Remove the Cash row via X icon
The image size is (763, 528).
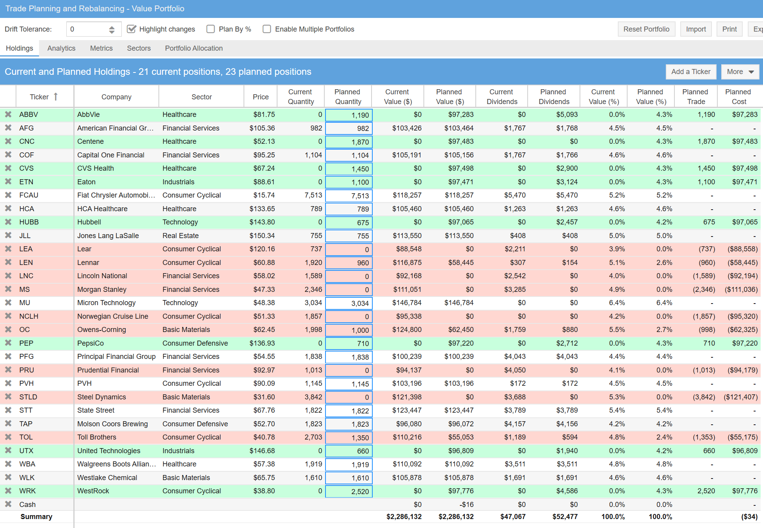[8, 504]
